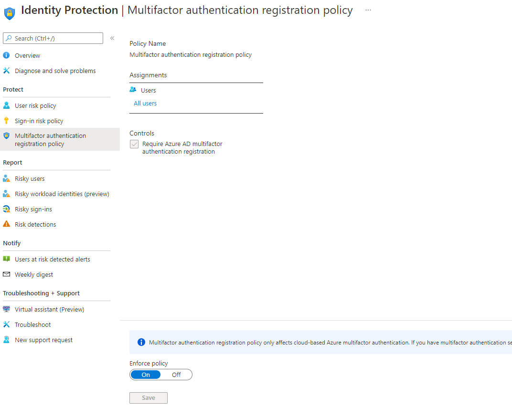The height and width of the screenshot is (407, 512).
Task: Select Users under Assignments
Action: point(148,90)
